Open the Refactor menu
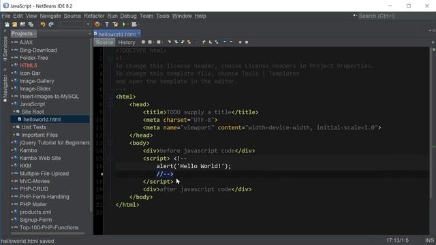436x245 pixels. [x=94, y=16]
